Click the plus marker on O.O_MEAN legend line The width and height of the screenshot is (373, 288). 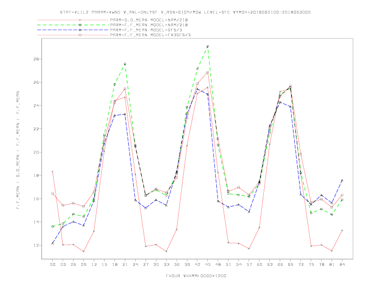click(x=80, y=20)
